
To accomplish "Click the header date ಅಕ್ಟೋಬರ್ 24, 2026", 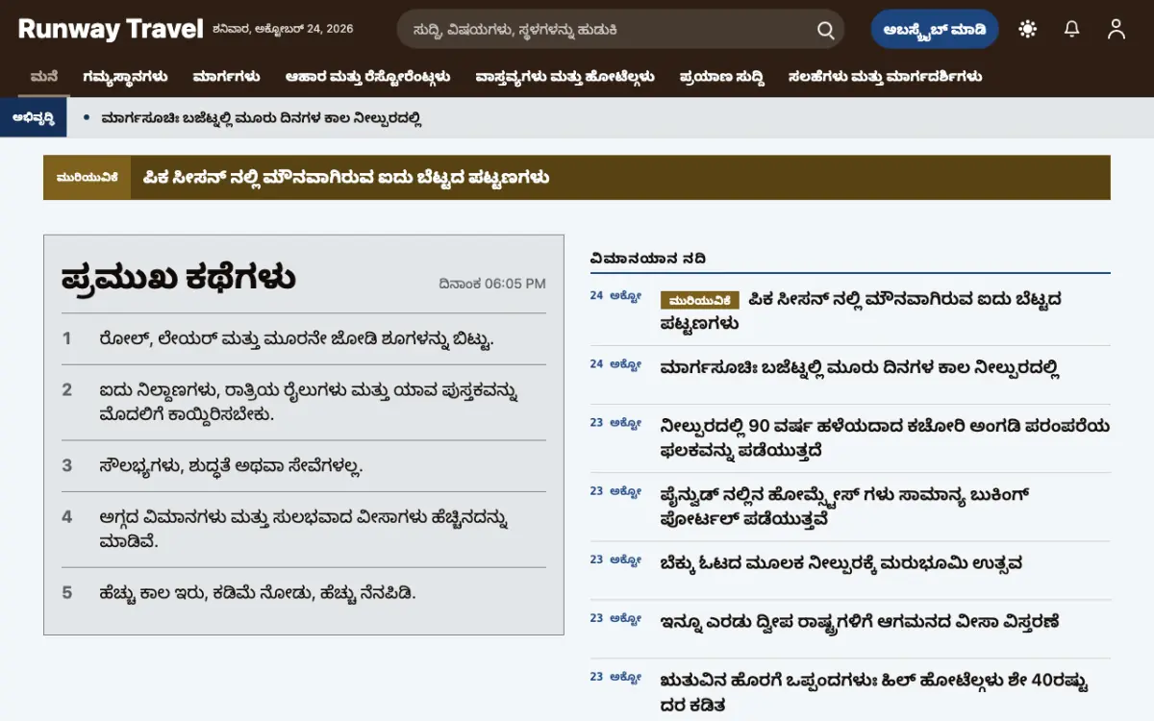I will (283, 29).
